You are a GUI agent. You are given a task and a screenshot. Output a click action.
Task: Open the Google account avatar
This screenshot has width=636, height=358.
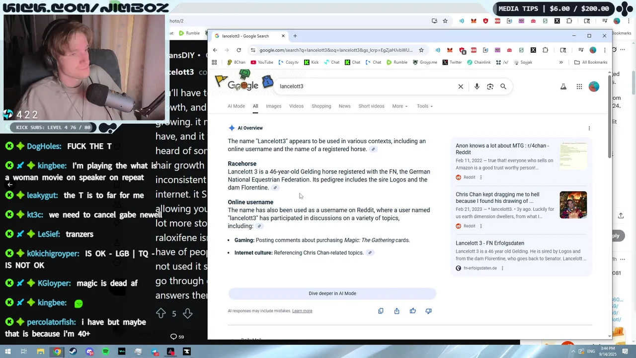[x=594, y=87]
